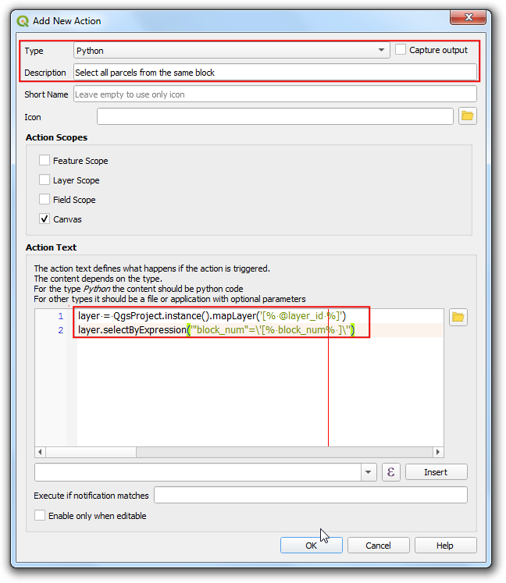Confirm the action with OK
506x583 pixels.
pyautogui.click(x=311, y=546)
